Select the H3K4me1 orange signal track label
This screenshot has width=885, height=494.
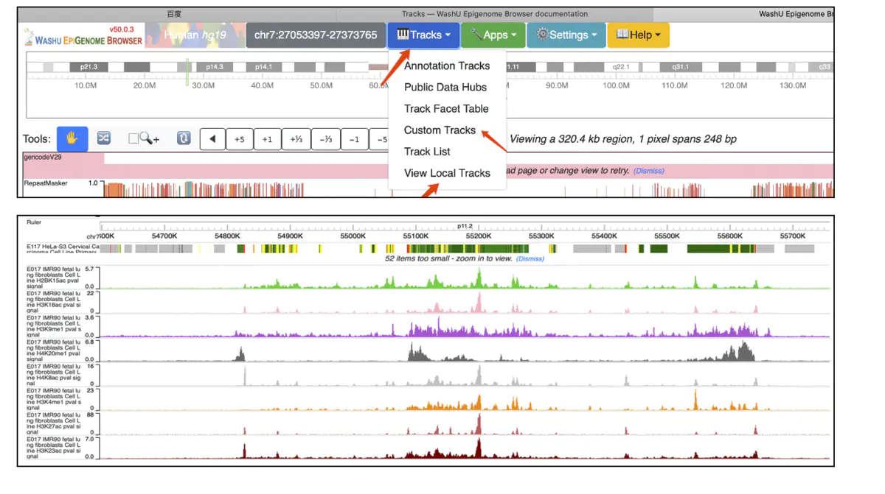[x=55, y=398]
